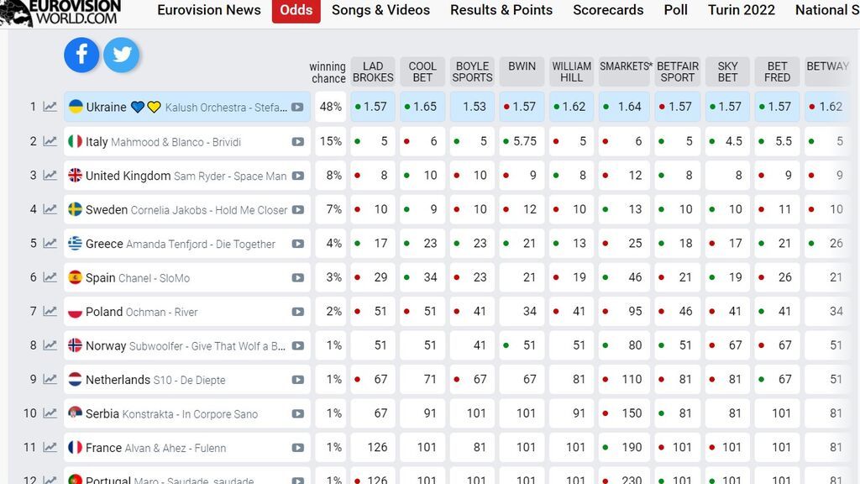Click Italy's 4.5 Sky Bet odds
This screenshot has width=860, height=484.
[727, 141]
